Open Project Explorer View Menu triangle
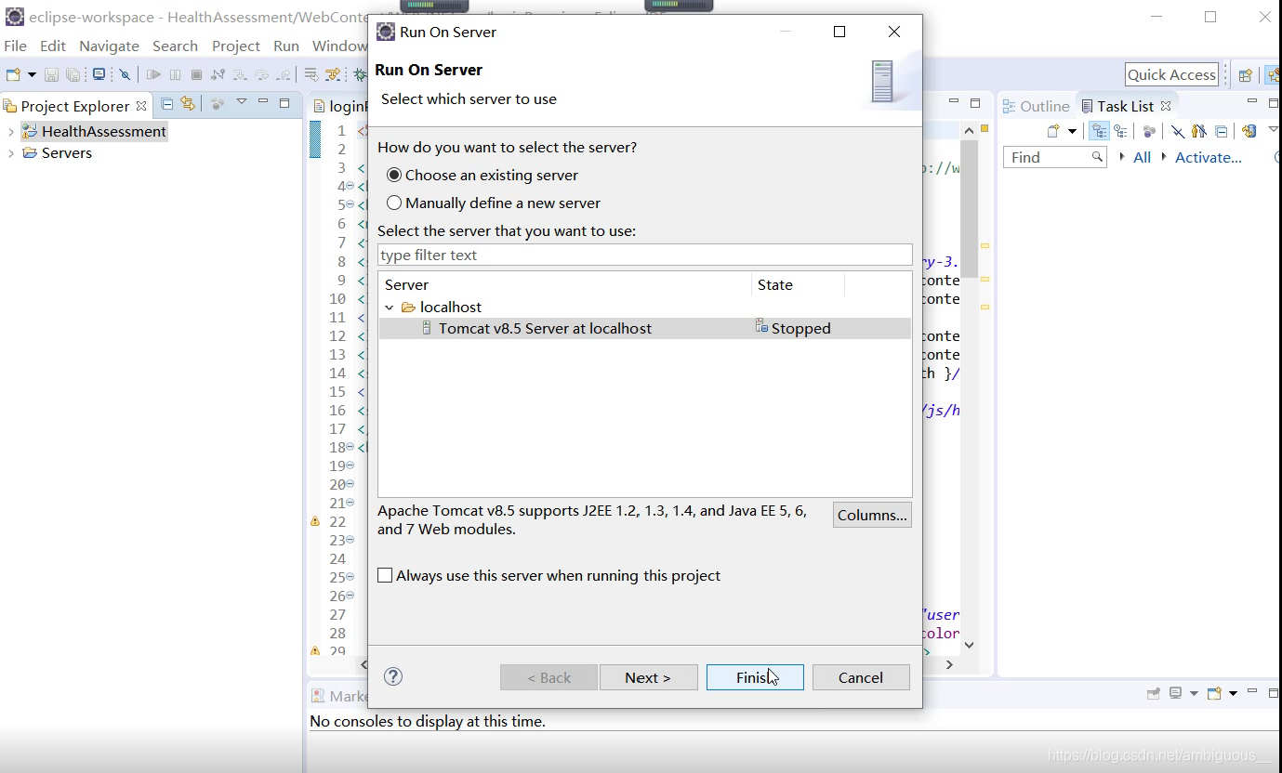This screenshot has height=773, width=1282. [242, 101]
